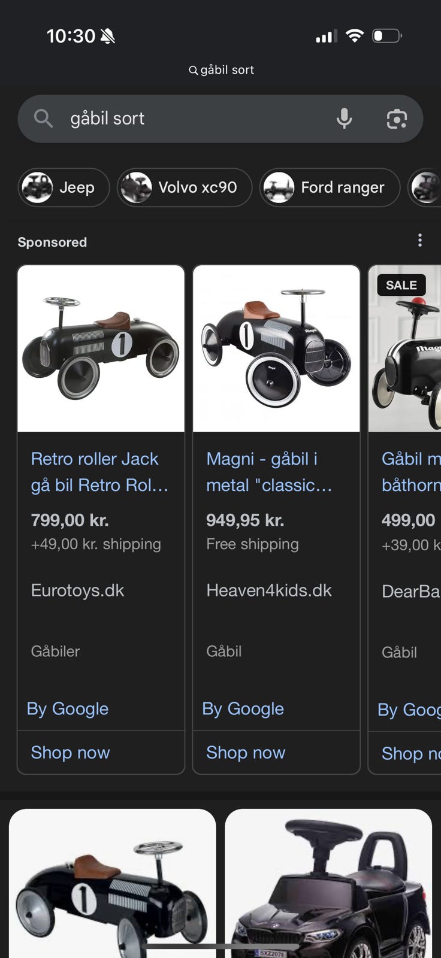The height and width of the screenshot is (958, 441).
Task: Click the magnifying glass search icon
Action: coord(43,118)
